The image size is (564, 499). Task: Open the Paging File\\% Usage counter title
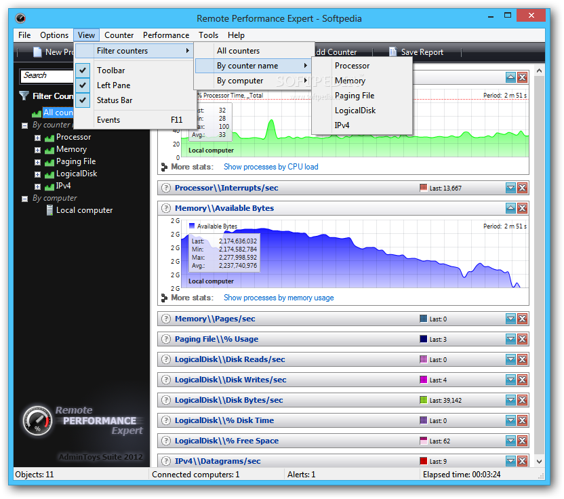click(x=216, y=339)
